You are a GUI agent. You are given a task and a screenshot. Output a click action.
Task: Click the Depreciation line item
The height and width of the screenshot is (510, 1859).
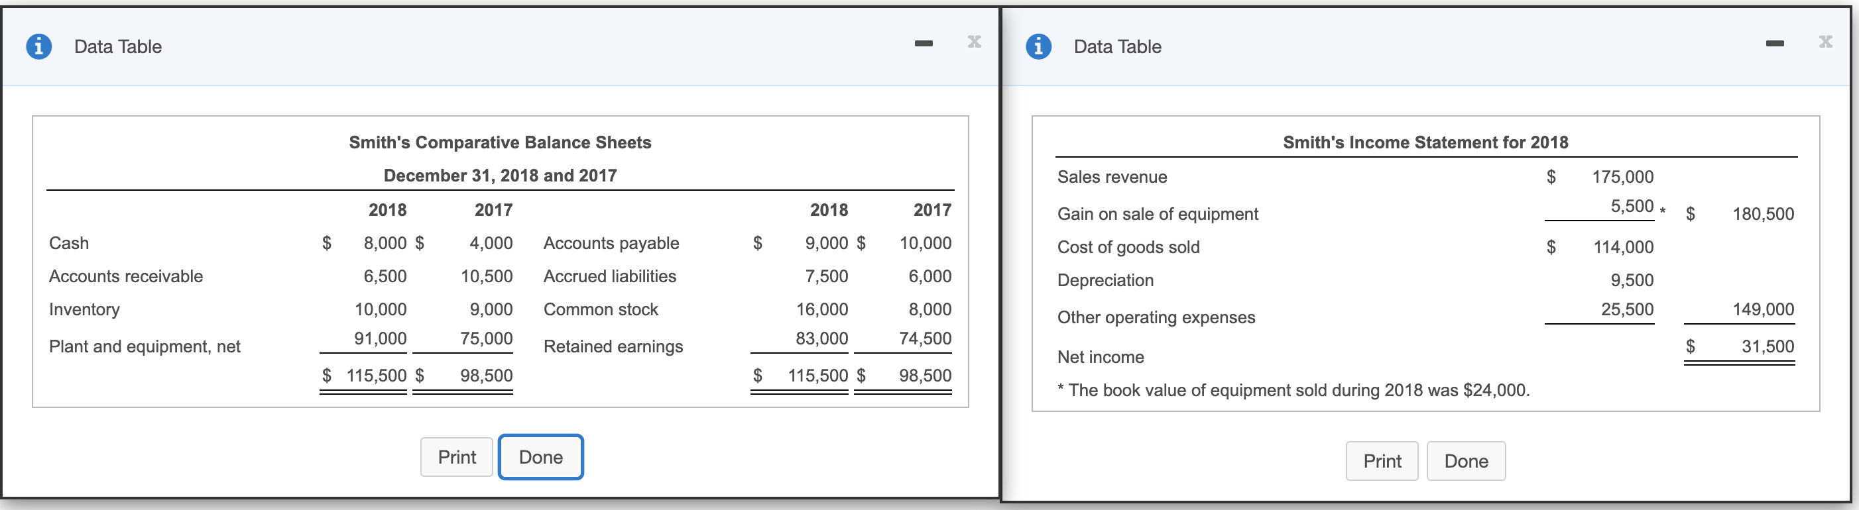1105,280
